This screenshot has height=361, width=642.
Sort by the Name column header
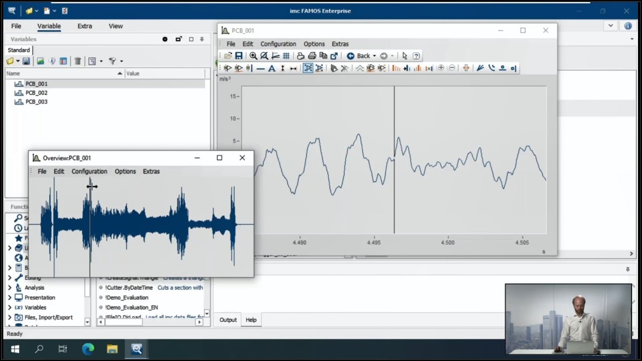[x=65, y=73]
